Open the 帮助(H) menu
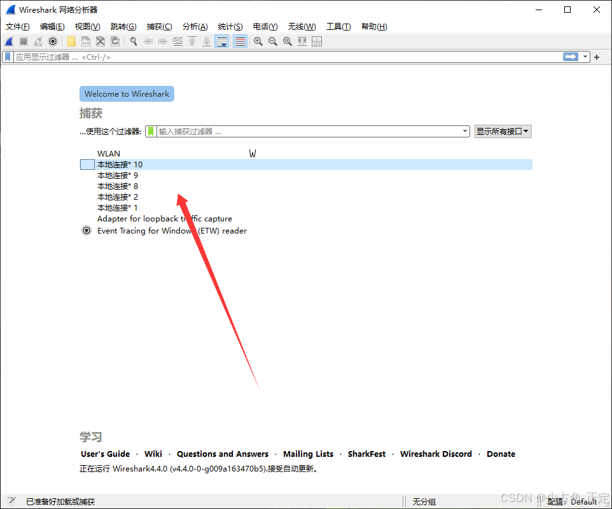This screenshot has width=612, height=509. 374,27
